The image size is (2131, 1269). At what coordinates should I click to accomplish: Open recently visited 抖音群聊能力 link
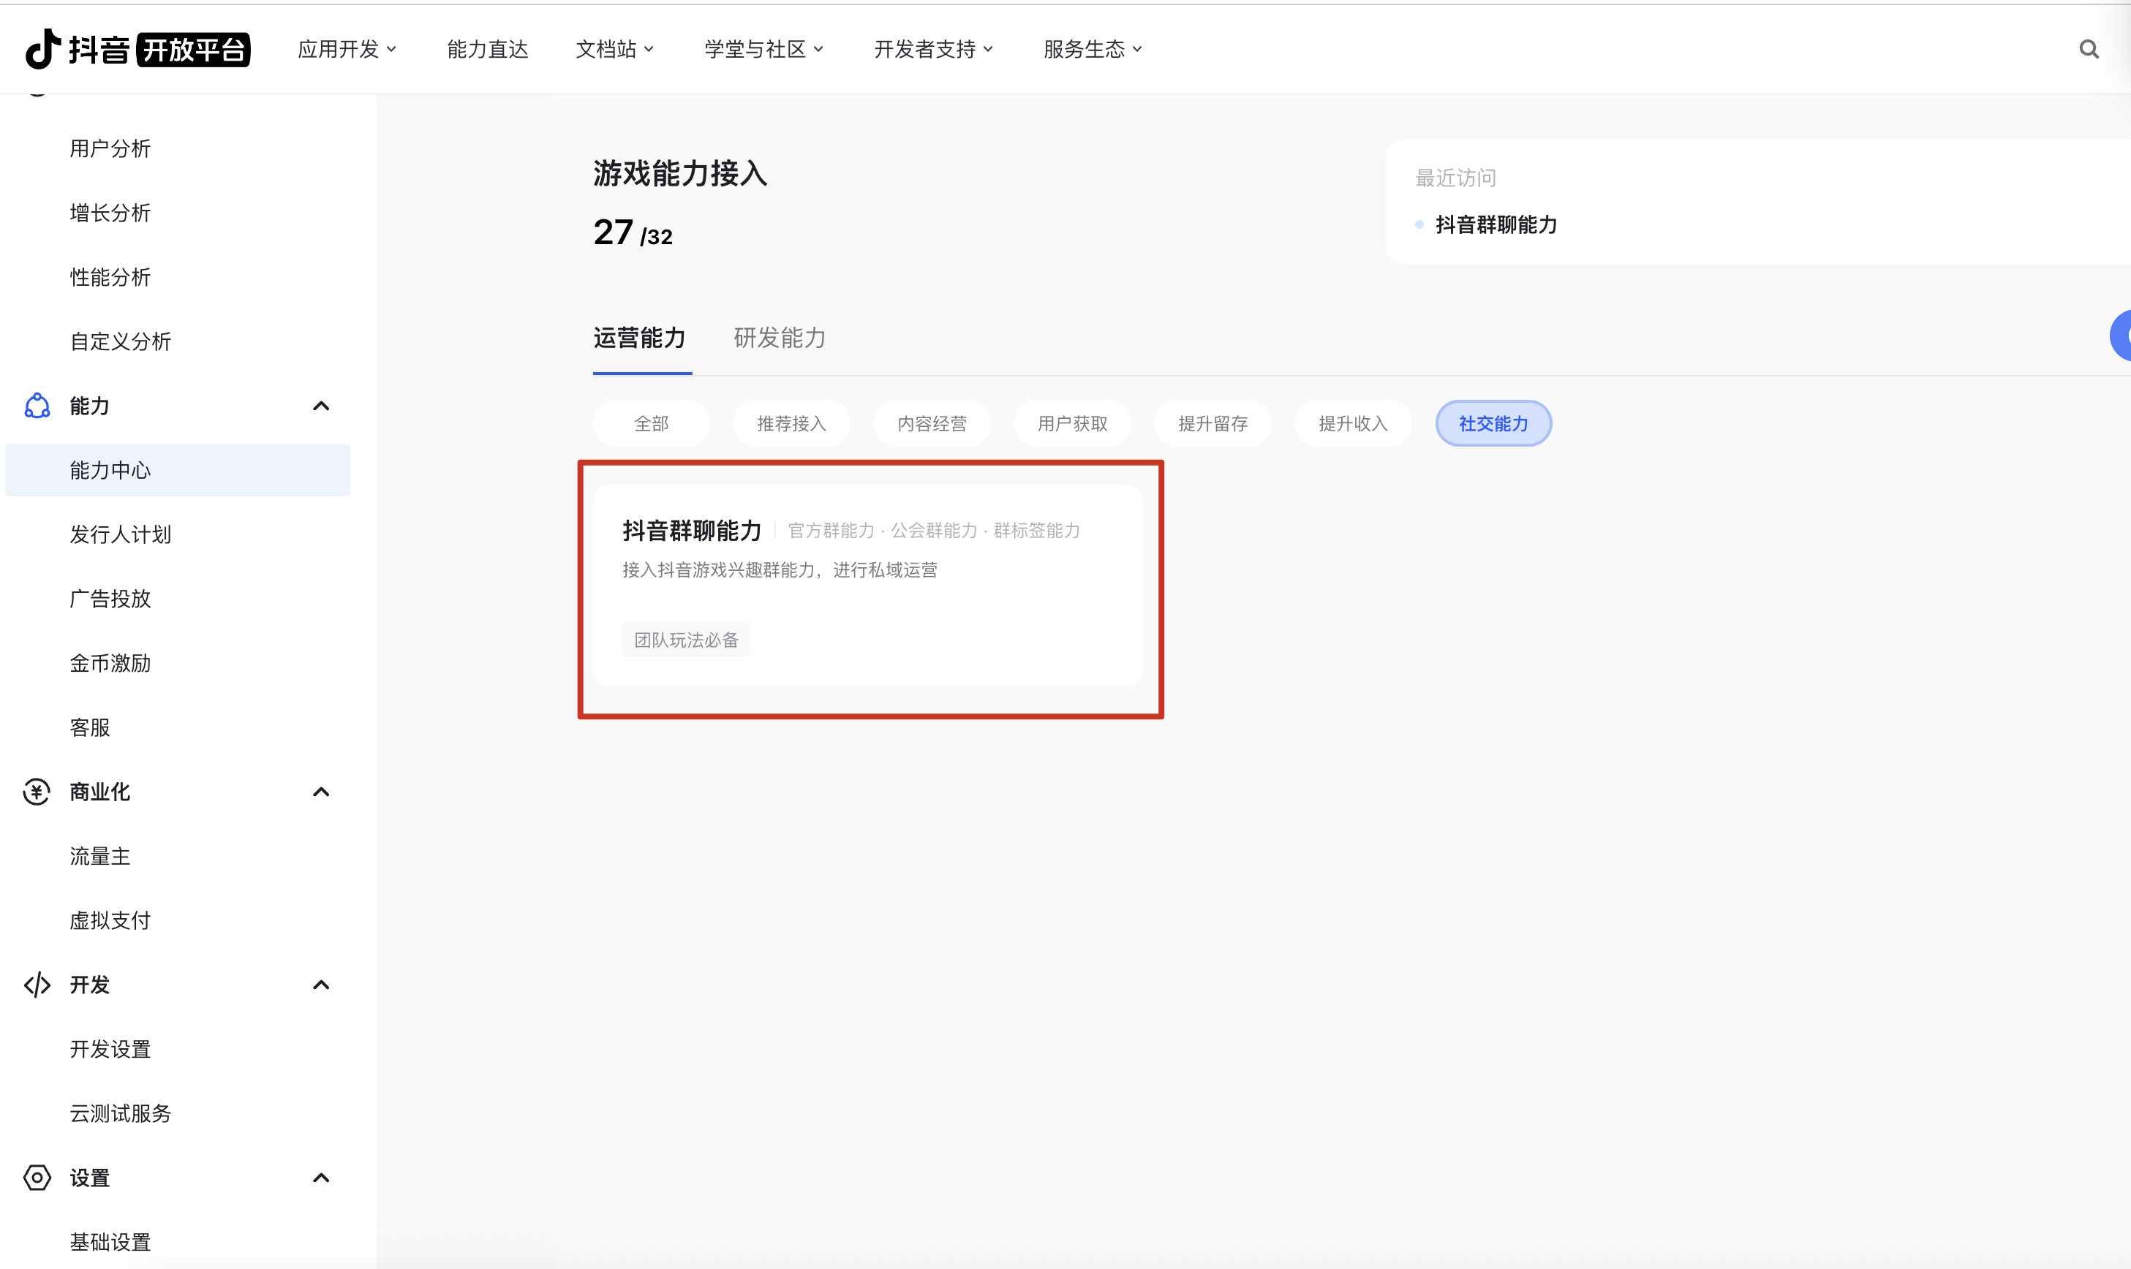(x=1496, y=225)
